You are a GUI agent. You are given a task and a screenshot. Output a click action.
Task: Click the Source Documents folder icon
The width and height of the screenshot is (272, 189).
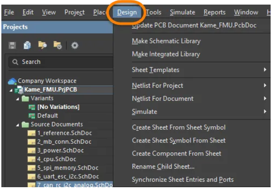pyautogui.click(x=25, y=124)
